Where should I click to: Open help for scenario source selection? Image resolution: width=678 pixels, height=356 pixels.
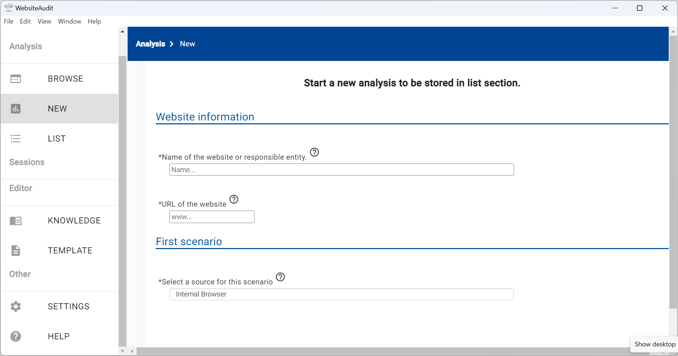[281, 277]
